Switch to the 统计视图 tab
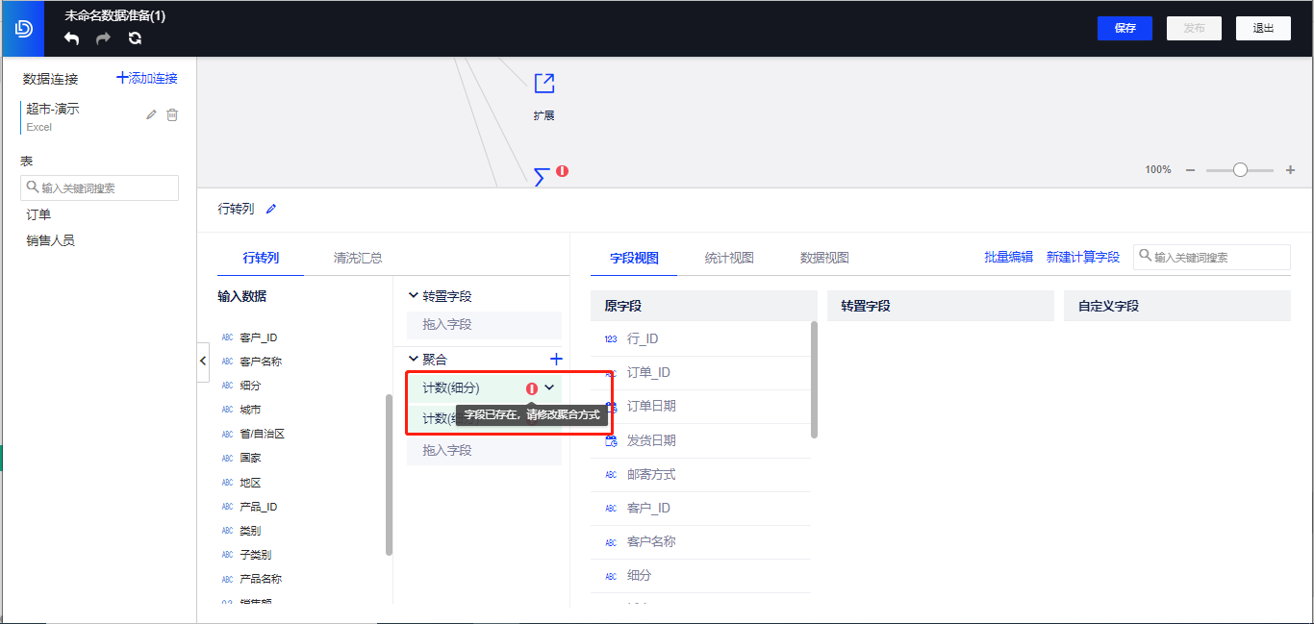1314x624 pixels. (728, 258)
